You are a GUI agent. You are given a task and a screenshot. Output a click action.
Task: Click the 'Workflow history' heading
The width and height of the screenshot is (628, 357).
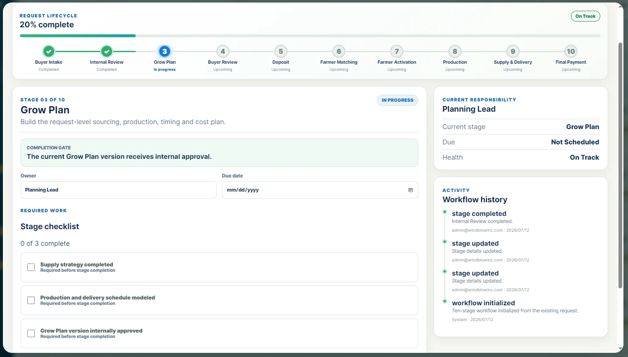(475, 199)
